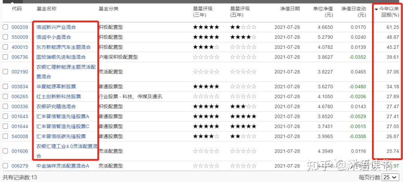Click five-year star rating of 汇丰晋信智造先锋股票A
The image size is (403, 182).
[x=243, y=116]
